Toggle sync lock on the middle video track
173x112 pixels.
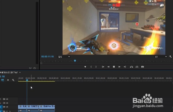click(x=4, y=103)
